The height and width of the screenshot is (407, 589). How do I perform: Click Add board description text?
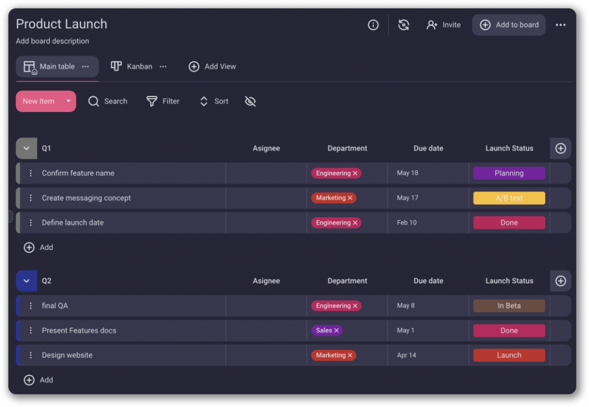tap(52, 41)
